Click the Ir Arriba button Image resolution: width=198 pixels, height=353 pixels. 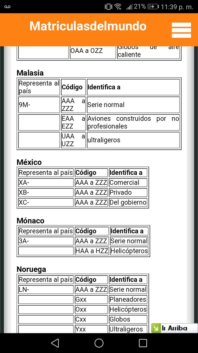(x=174, y=328)
